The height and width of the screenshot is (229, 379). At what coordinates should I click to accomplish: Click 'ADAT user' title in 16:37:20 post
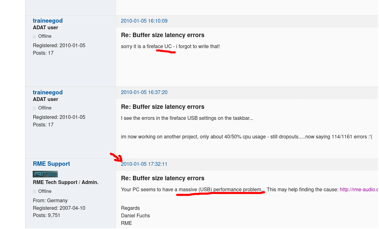(46, 99)
